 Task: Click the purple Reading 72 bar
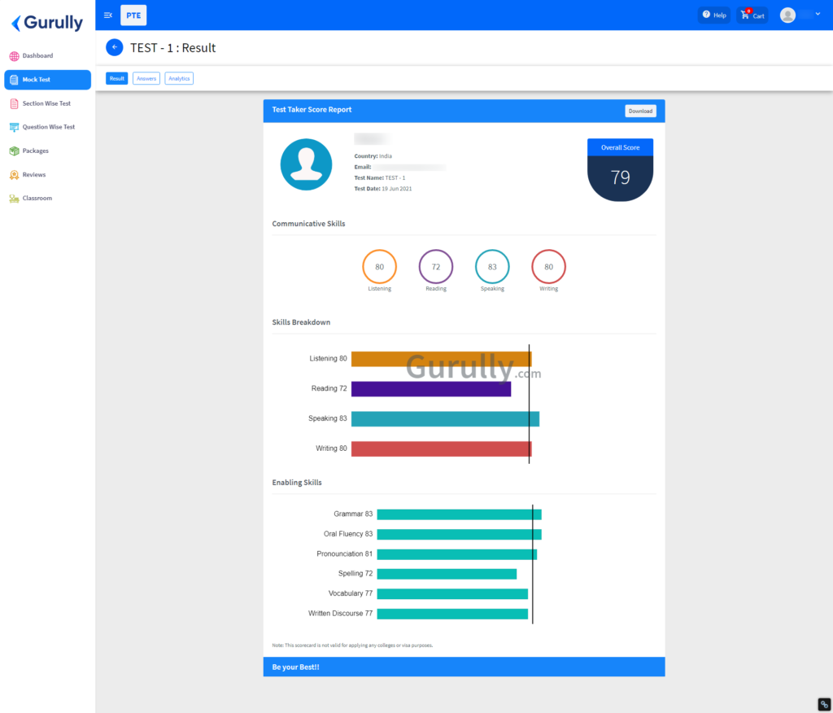click(x=431, y=389)
